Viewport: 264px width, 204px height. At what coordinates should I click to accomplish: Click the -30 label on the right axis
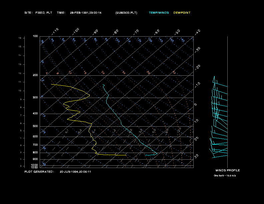[197, 50]
